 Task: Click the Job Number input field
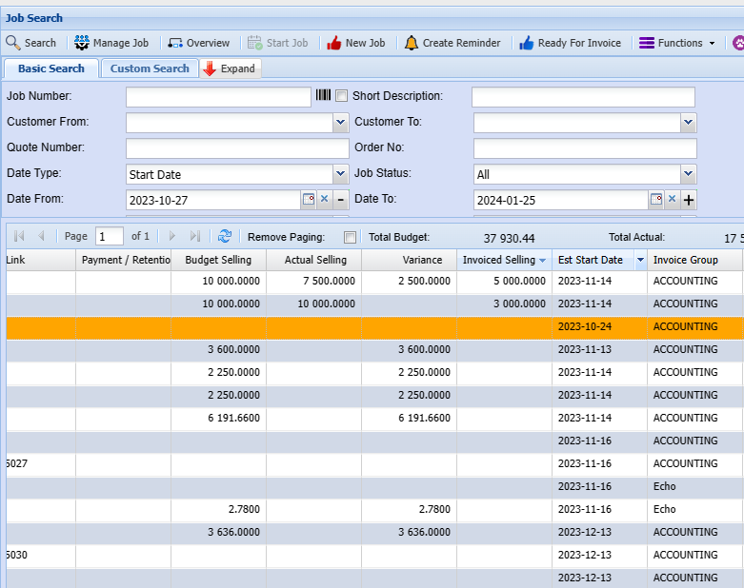click(218, 97)
